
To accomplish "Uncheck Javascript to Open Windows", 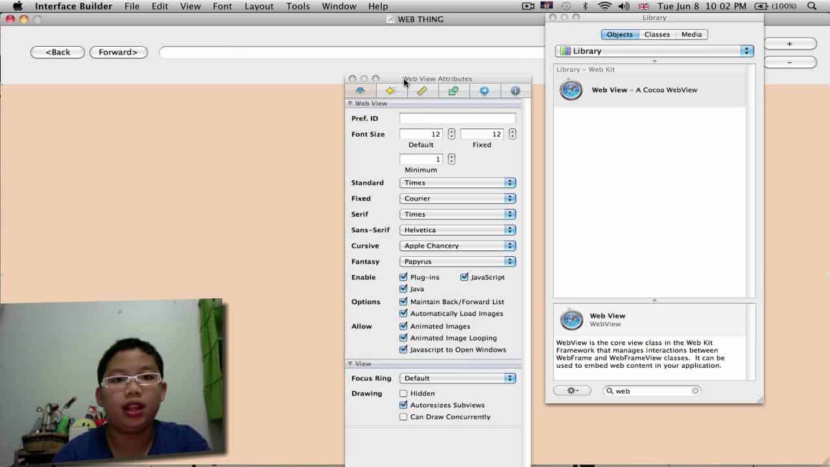I will (x=403, y=350).
